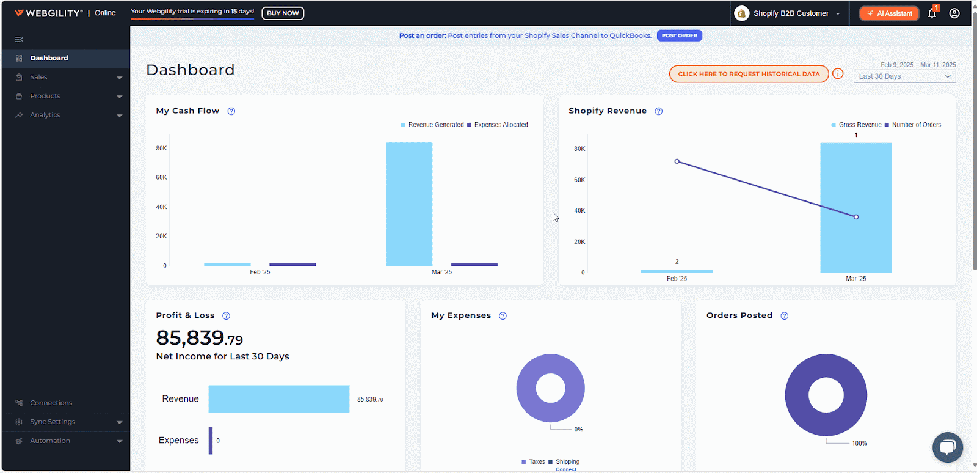Click the help icon beside Profit & Loss
The width and height of the screenshot is (977, 473).
tap(226, 316)
